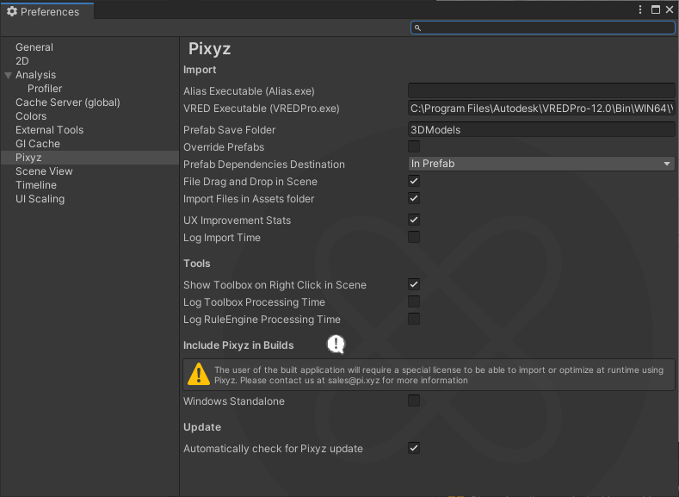Open the window options kebab menu
The width and height of the screenshot is (679, 497).
click(x=640, y=9)
